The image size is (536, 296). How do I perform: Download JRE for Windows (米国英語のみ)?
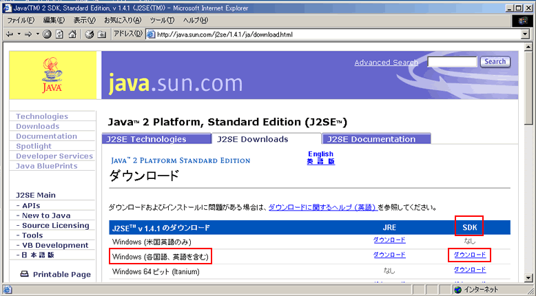coord(389,240)
